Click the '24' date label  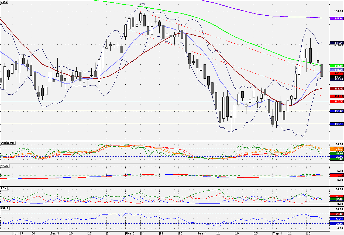pyautogui.click(x=108, y=233)
